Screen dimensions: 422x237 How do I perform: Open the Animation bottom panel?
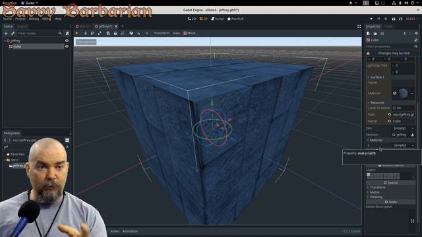(x=131, y=231)
